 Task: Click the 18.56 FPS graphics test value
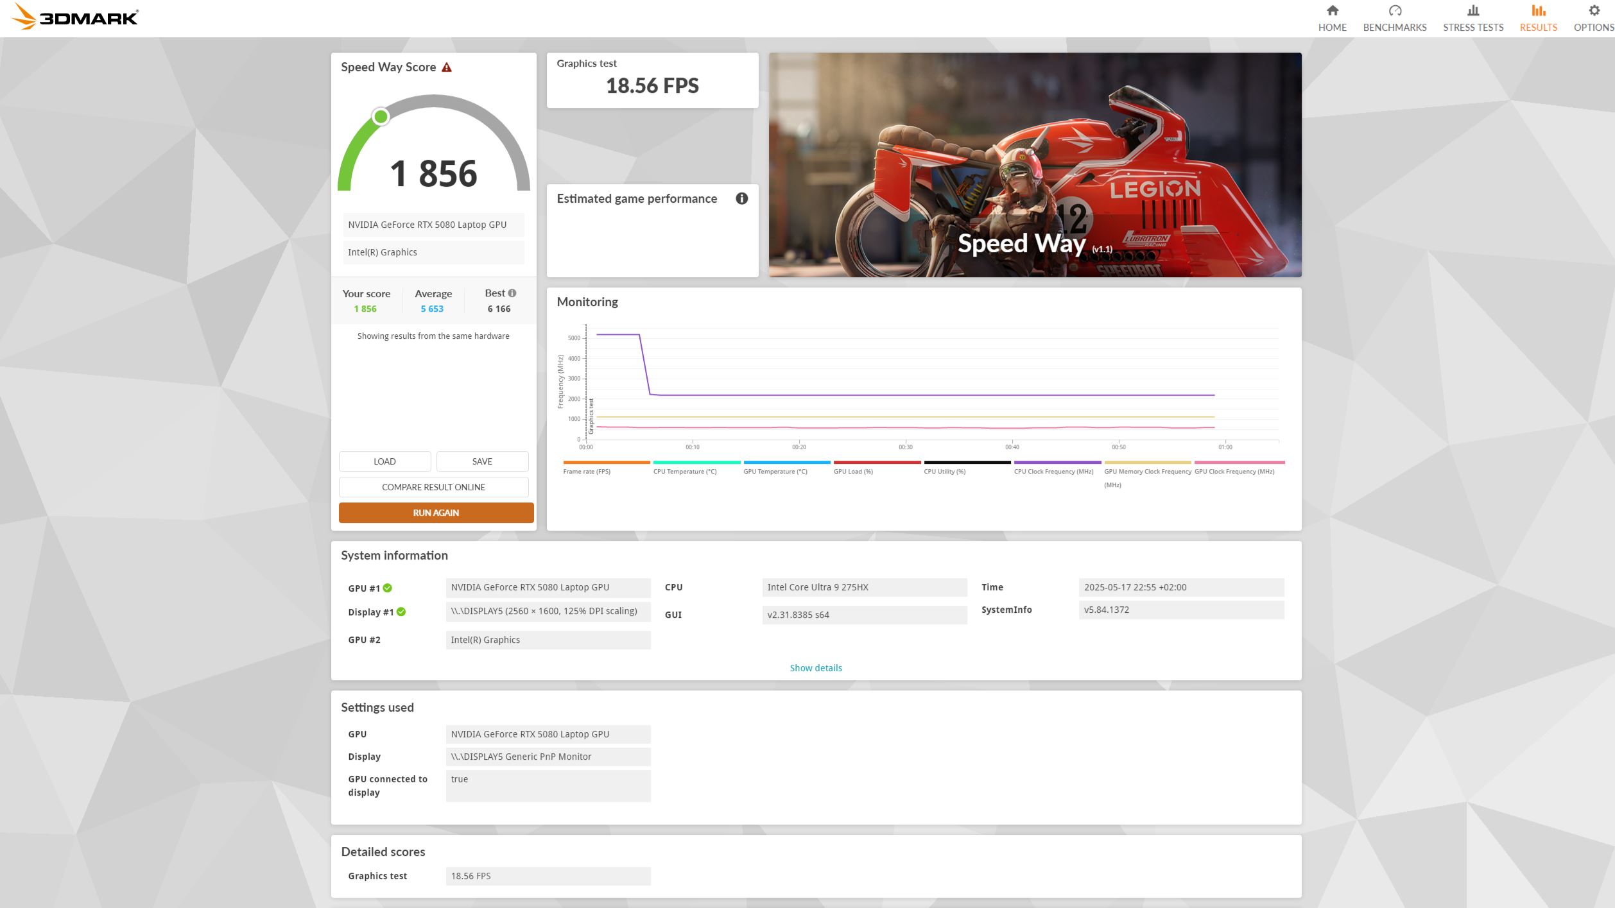pyautogui.click(x=652, y=85)
